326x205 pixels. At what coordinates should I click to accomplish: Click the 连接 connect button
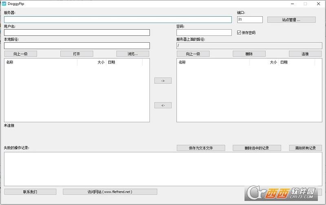[305, 54]
